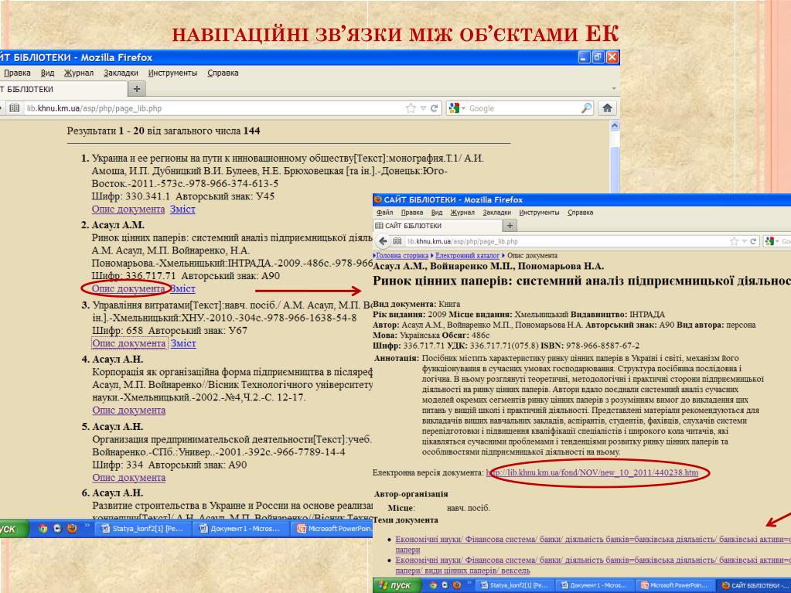791x593 pixels.
Task: Open the electronic version link 440238.htm
Action: click(x=592, y=472)
